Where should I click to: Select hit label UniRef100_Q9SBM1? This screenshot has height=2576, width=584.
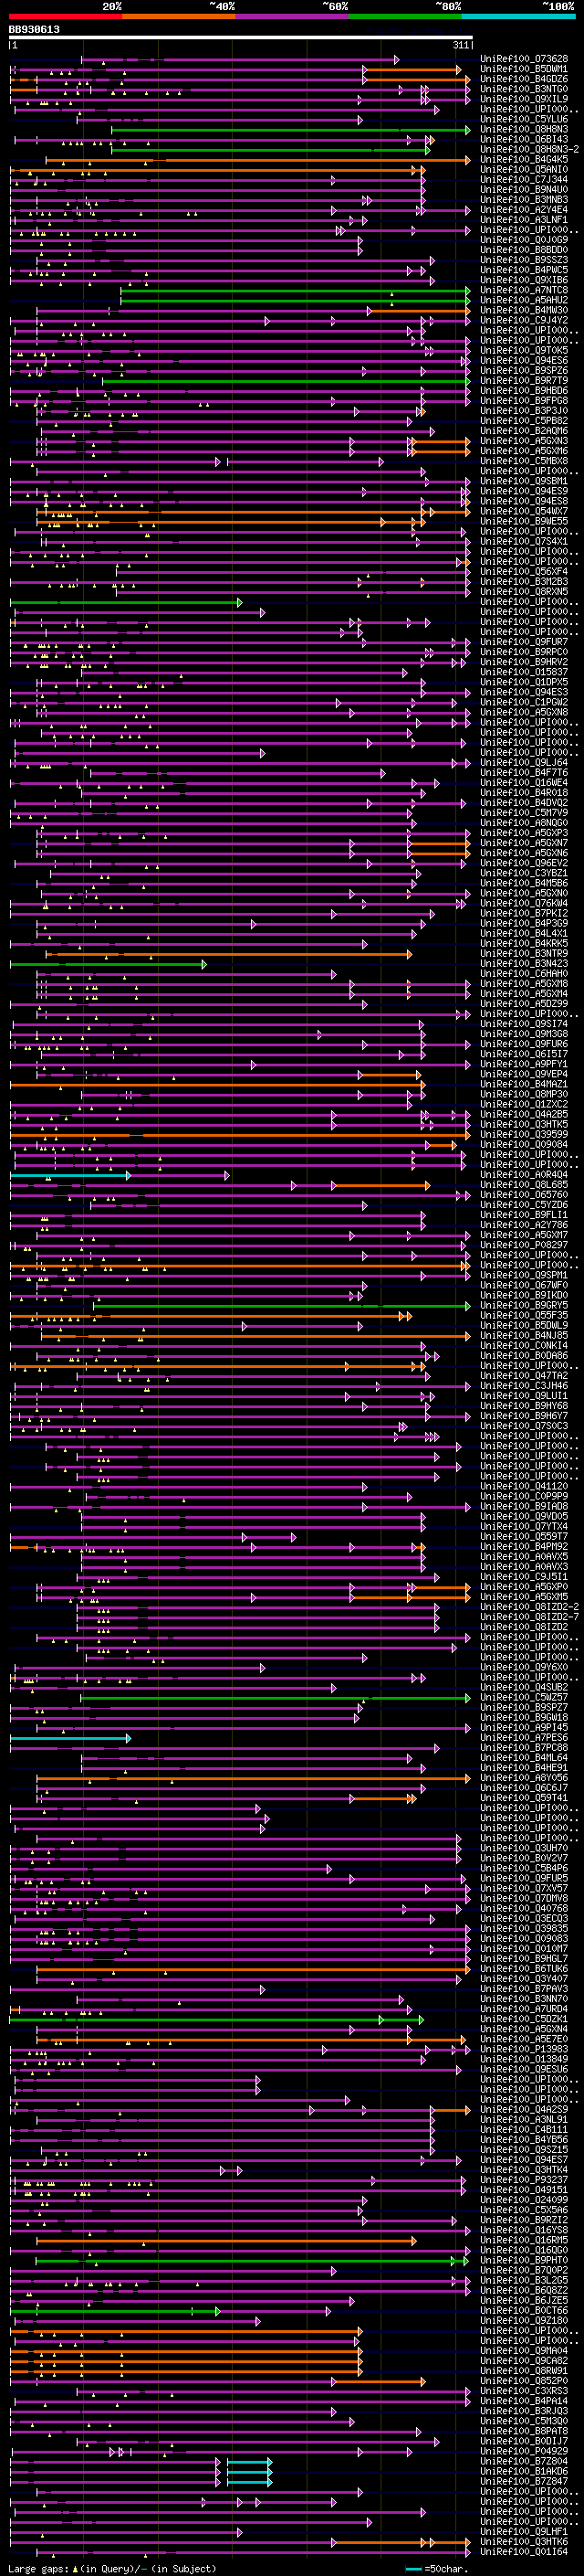[x=524, y=481]
